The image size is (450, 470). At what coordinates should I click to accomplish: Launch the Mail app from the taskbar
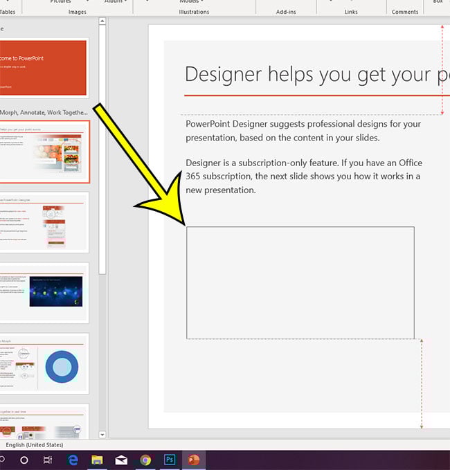point(121,460)
